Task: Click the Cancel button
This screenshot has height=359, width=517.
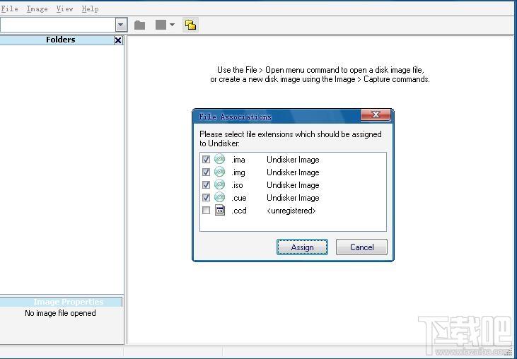Action: [361, 247]
